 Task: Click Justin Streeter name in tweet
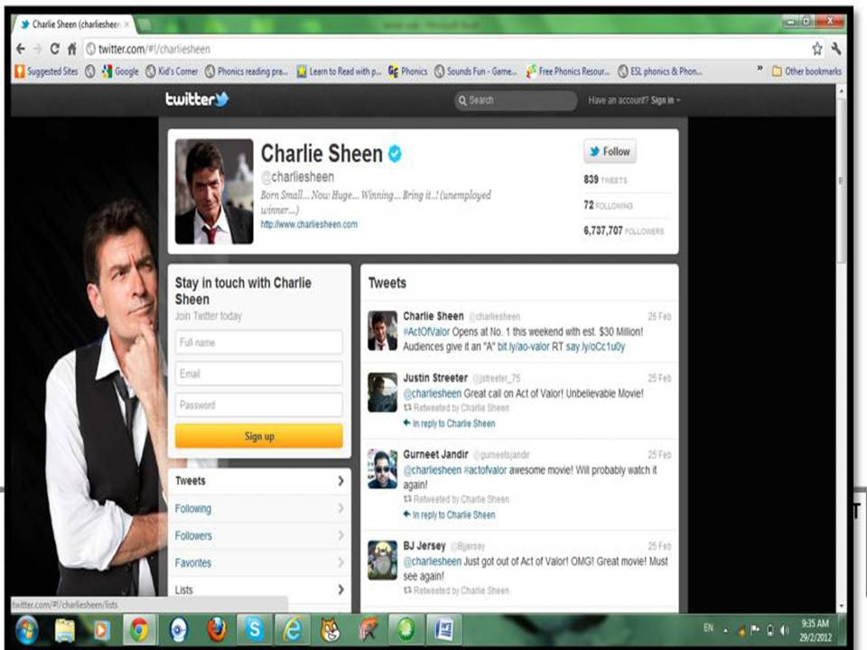(x=435, y=377)
